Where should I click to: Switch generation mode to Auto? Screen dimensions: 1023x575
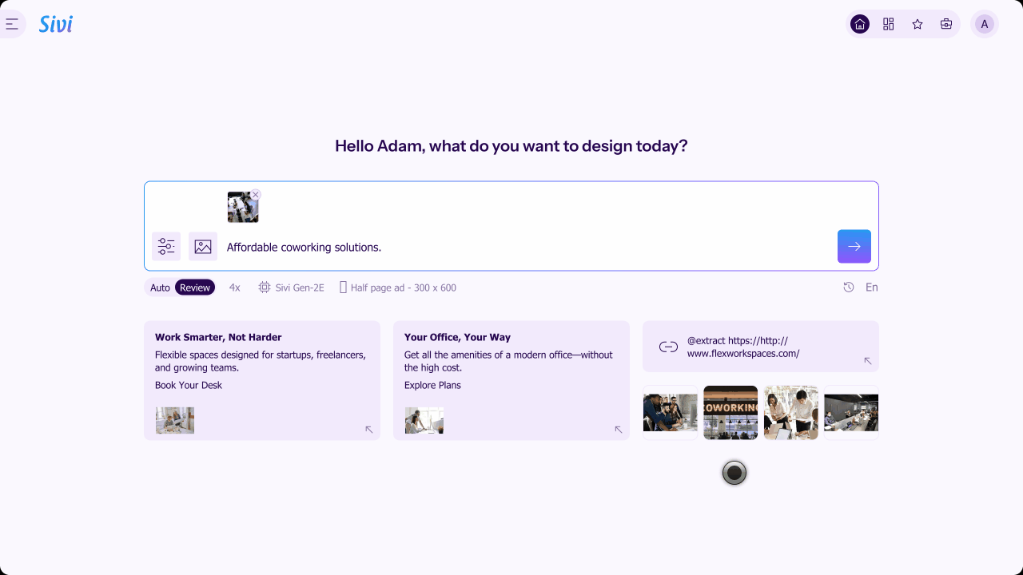tap(160, 287)
